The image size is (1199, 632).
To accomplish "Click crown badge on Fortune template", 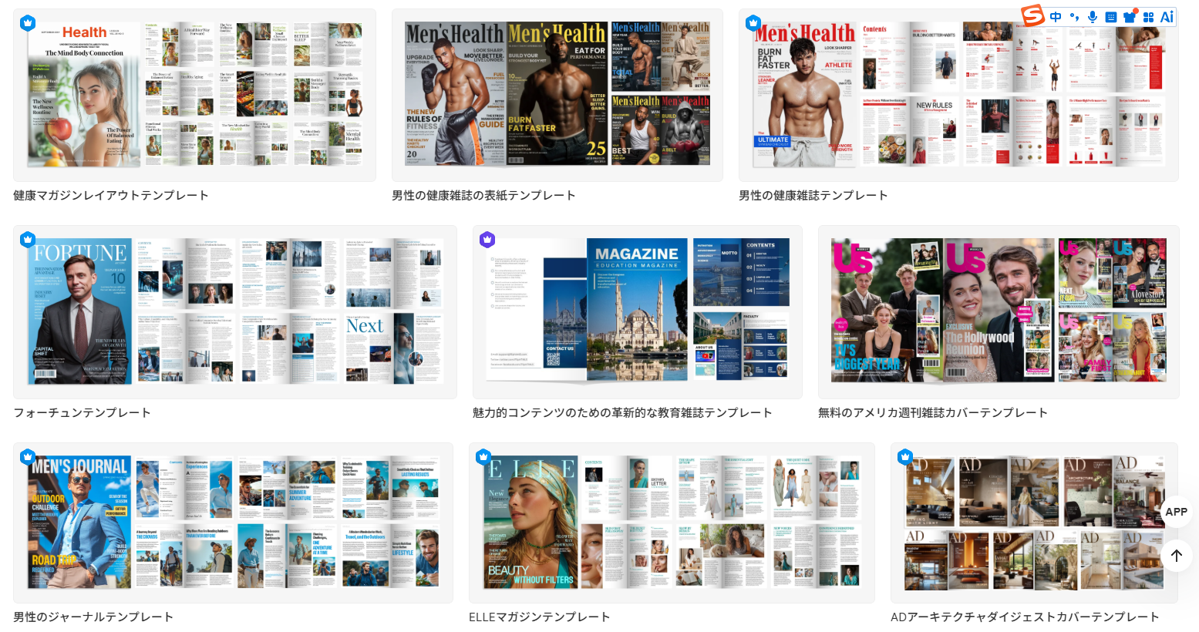I will pos(28,239).
